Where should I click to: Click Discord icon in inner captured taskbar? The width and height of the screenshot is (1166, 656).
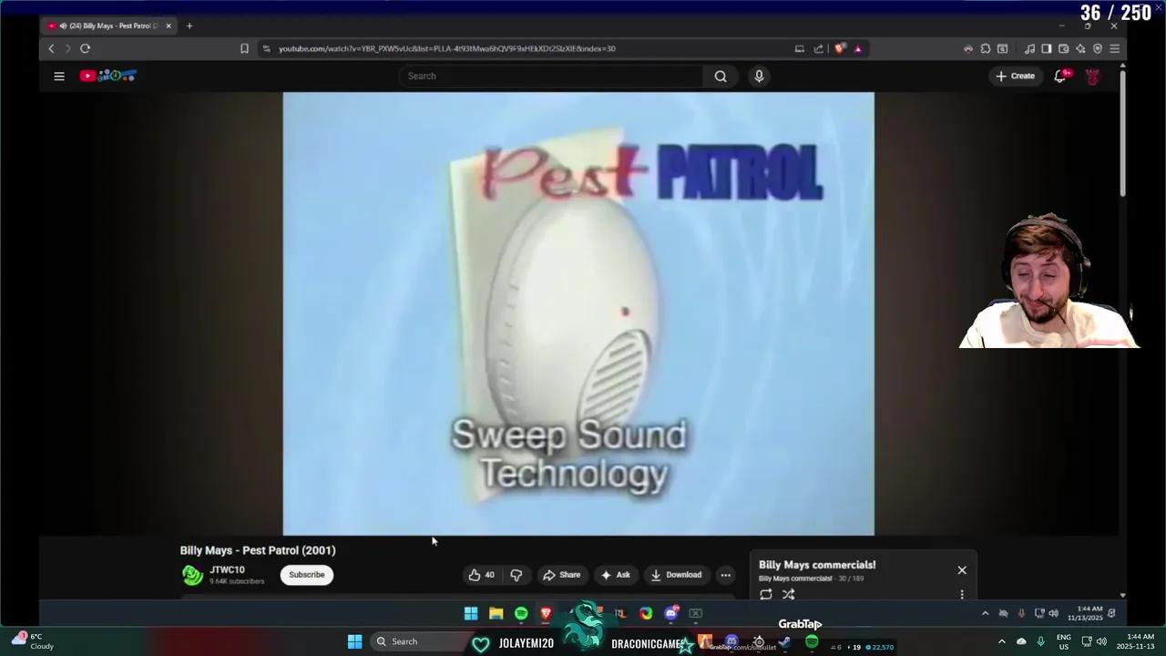[671, 614]
